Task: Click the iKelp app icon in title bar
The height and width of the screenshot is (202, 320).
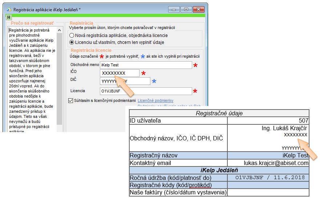Action: (9, 9)
